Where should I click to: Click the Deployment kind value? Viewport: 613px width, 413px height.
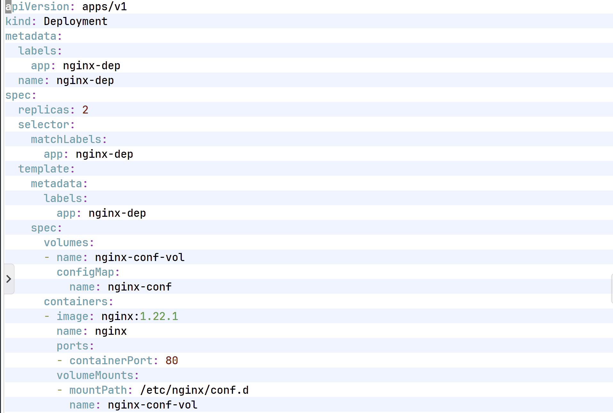coord(76,21)
